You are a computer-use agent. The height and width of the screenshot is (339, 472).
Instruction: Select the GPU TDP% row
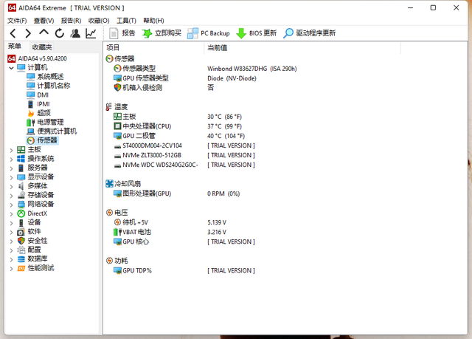(x=184, y=270)
